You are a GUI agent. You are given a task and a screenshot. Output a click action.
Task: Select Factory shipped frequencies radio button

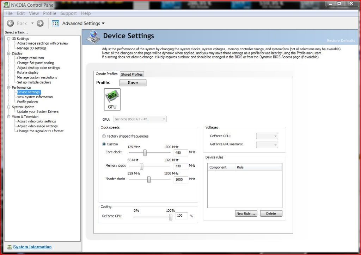[x=104, y=136]
